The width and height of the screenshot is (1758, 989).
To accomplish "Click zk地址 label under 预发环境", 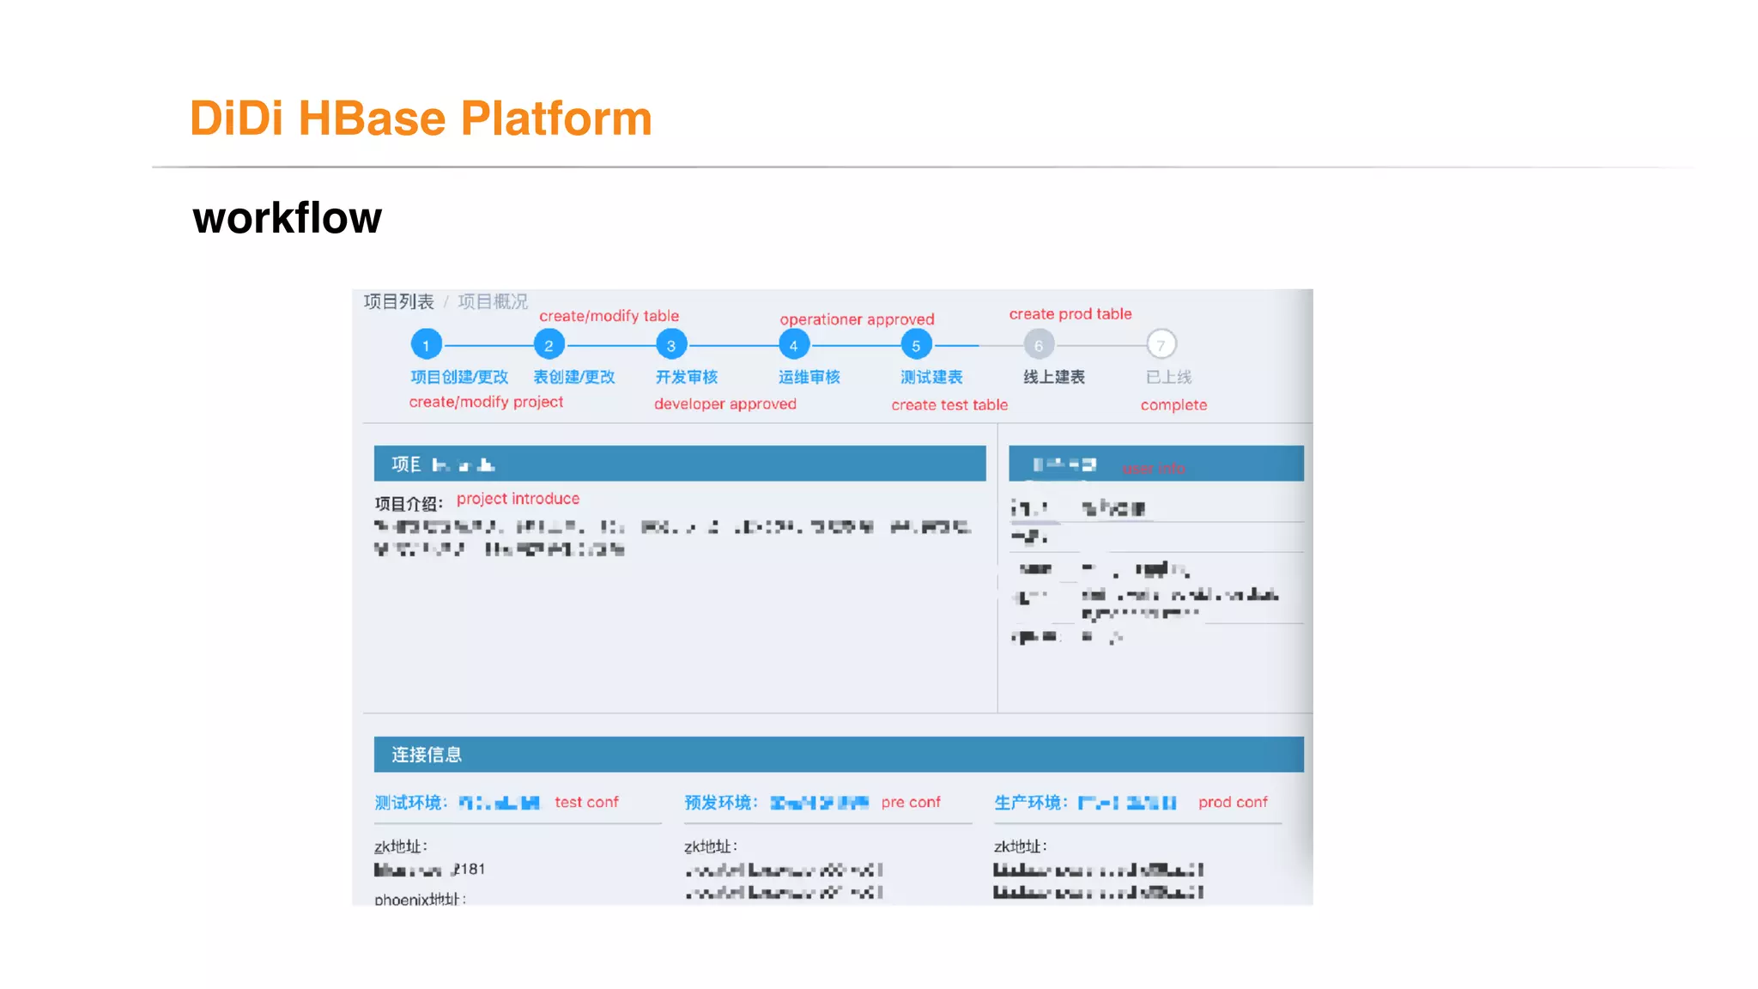I will (x=711, y=846).
